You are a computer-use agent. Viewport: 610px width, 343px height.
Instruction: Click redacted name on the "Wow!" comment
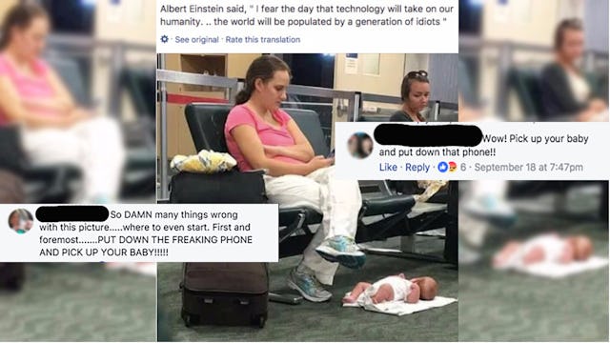tap(428, 135)
